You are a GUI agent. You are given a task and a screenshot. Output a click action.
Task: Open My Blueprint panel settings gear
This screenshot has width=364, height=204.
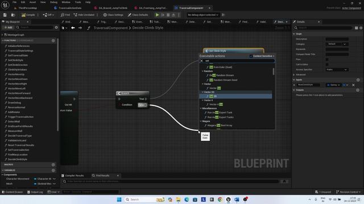tap(56, 27)
